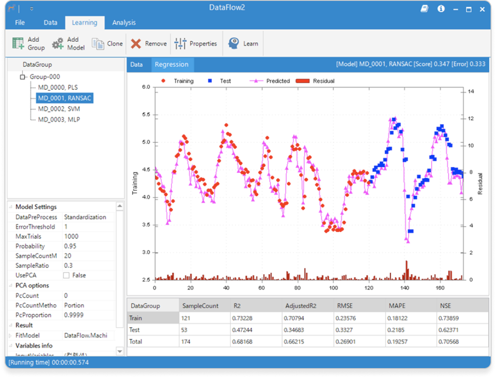
Task: Open Properties via the sliders icon
Action: pyautogui.click(x=180, y=44)
